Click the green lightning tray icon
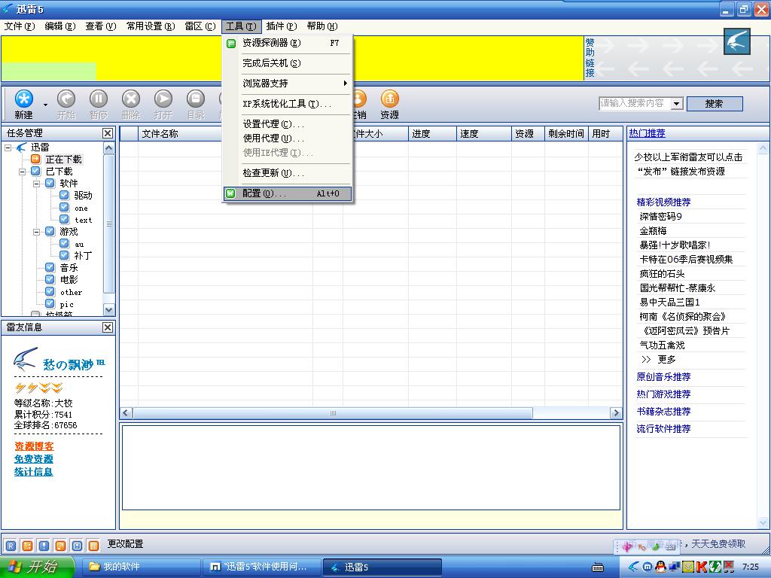Screen dimensions: 771x578 point(715,567)
